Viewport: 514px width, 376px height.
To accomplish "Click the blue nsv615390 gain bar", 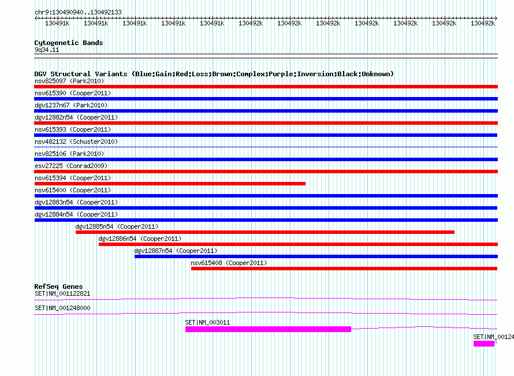I will coord(266,99).
